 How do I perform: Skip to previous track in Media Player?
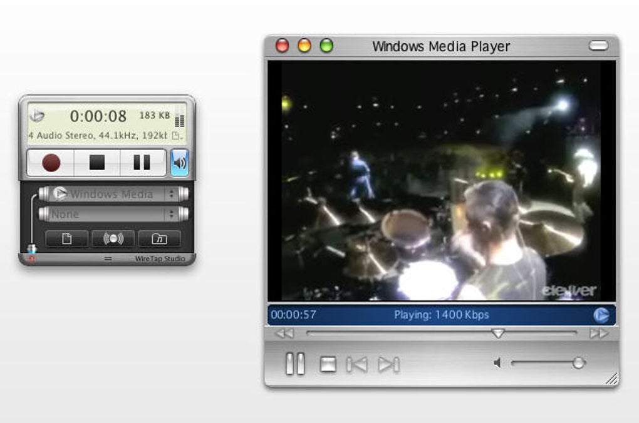pos(356,364)
